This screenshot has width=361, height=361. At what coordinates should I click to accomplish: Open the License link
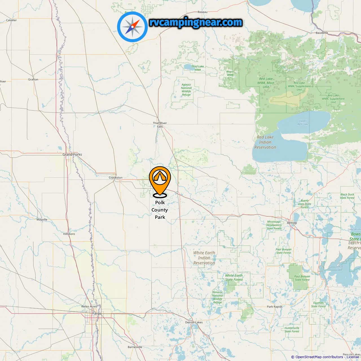(353, 357)
